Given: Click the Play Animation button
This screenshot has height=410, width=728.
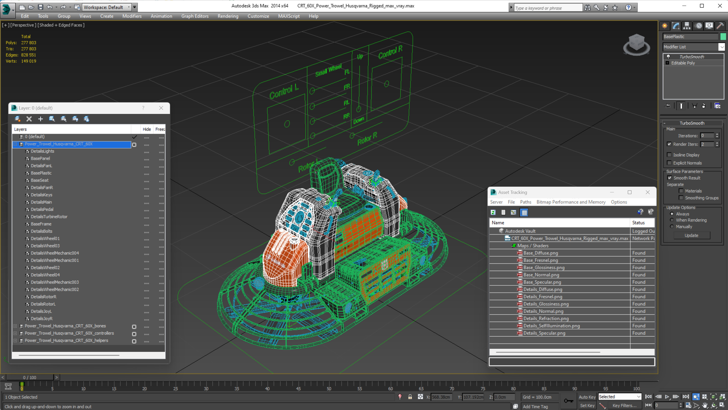Looking at the screenshot, I should [x=667, y=397].
